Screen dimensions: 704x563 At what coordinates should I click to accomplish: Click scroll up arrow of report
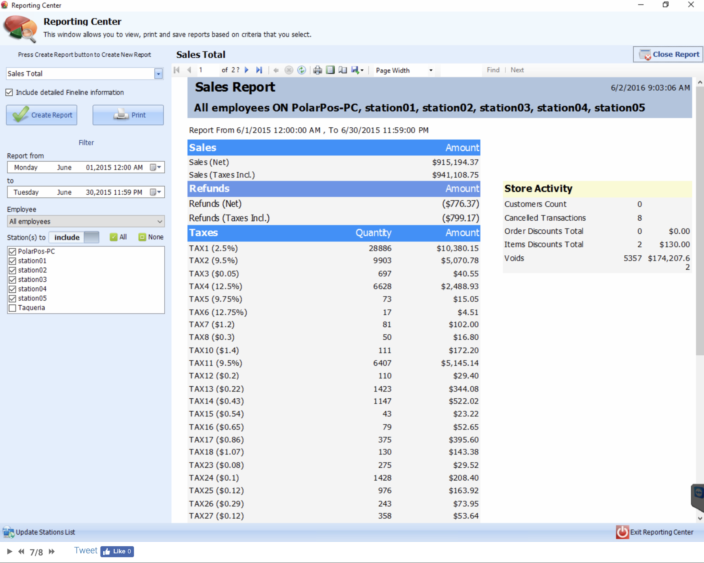click(700, 82)
